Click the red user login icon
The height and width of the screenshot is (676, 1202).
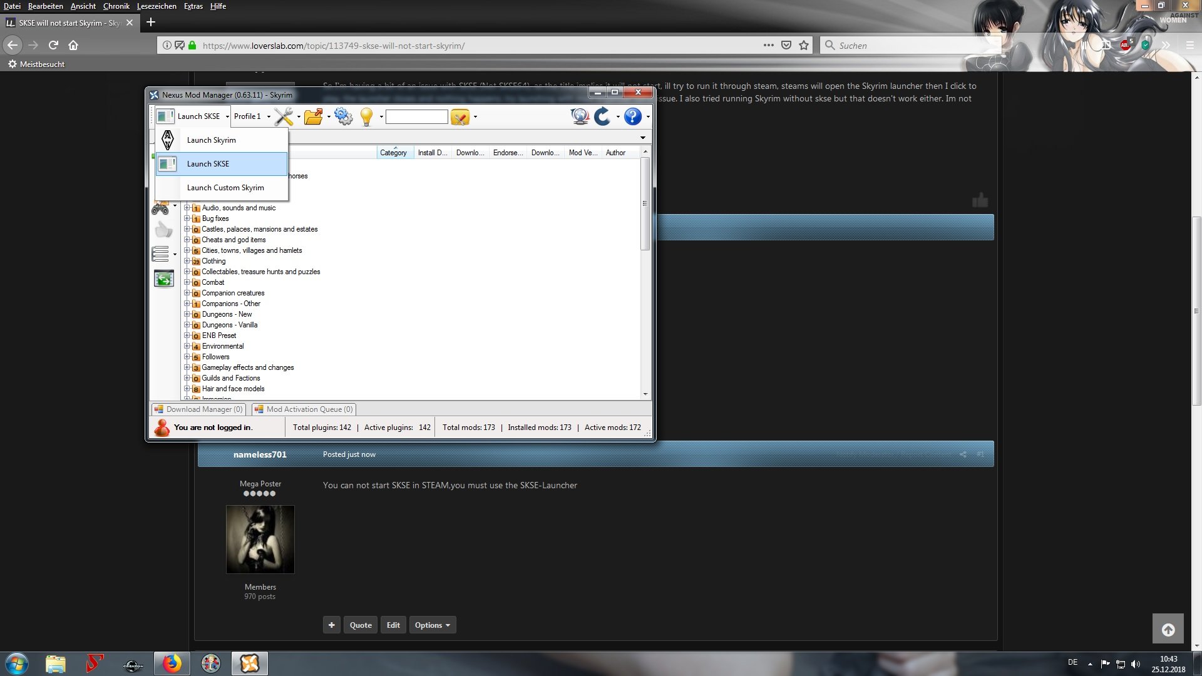[162, 428]
